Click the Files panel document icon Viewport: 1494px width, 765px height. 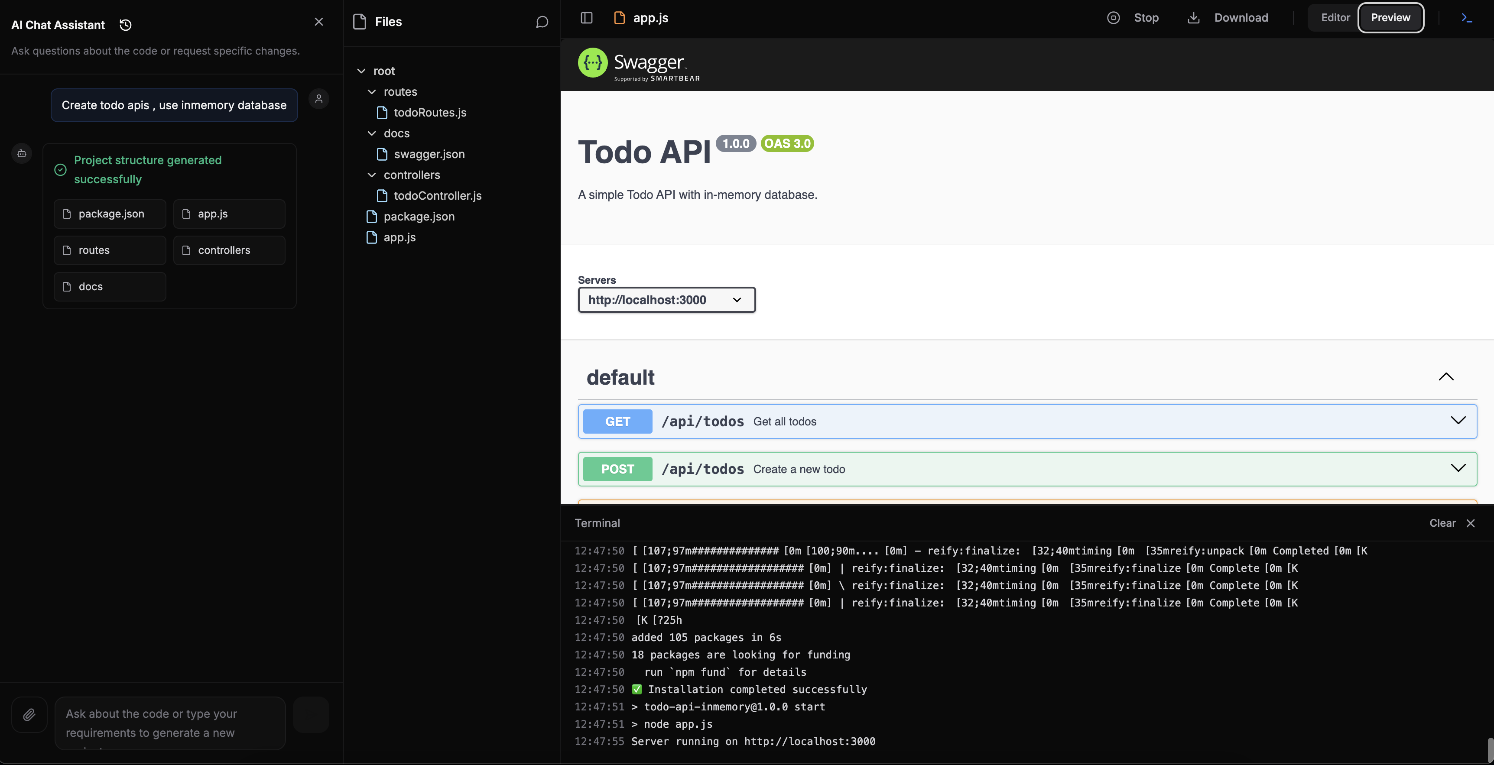coord(360,22)
